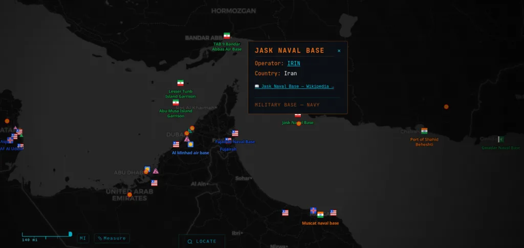The height and width of the screenshot is (248, 524).
Task: Click the LOCATE button label
Action: [206, 241]
